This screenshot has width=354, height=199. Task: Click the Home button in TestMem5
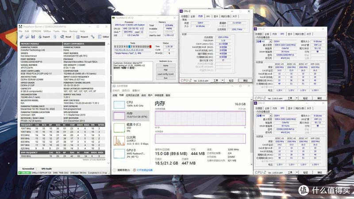(x=165, y=65)
